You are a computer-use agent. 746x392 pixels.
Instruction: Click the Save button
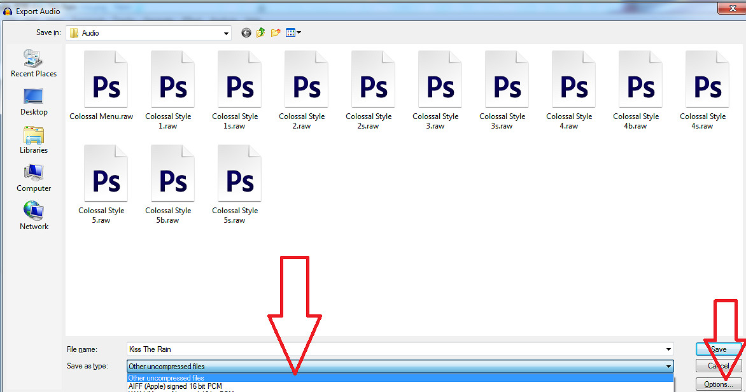(719, 349)
